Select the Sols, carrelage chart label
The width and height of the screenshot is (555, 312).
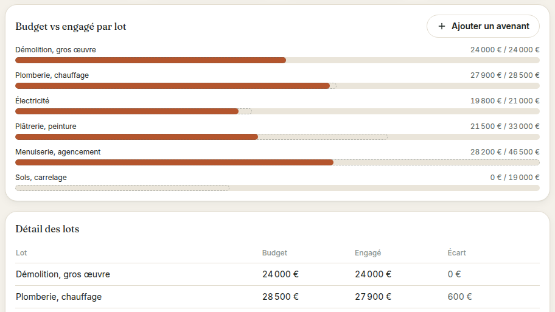(41, 177)
